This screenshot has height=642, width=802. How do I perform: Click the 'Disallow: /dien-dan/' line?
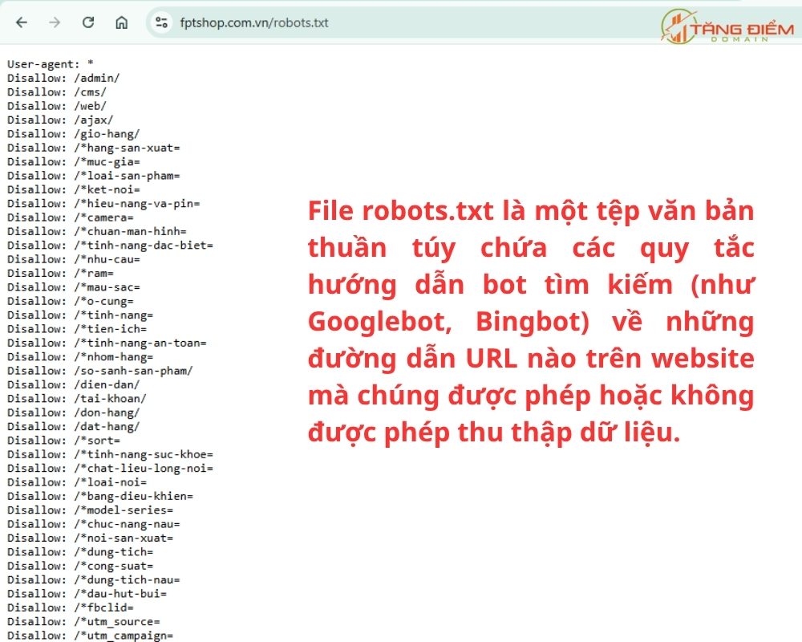pos(73,384)
